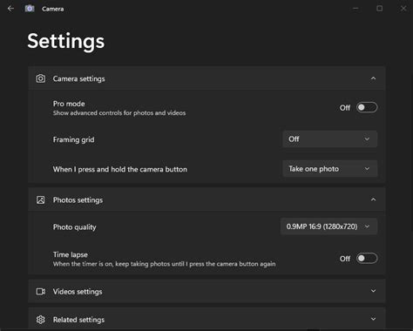Click the Camera title text in title bar
Image resolution: width=413 pixels, height=331 pixels.
(x=52, y=9)
